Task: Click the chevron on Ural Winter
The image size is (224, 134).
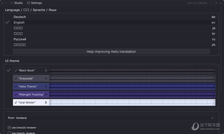Action: point(46,102)
